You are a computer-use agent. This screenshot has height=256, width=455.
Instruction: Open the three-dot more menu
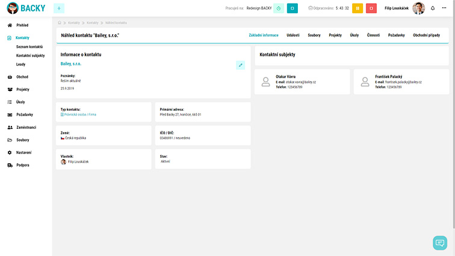444,8
